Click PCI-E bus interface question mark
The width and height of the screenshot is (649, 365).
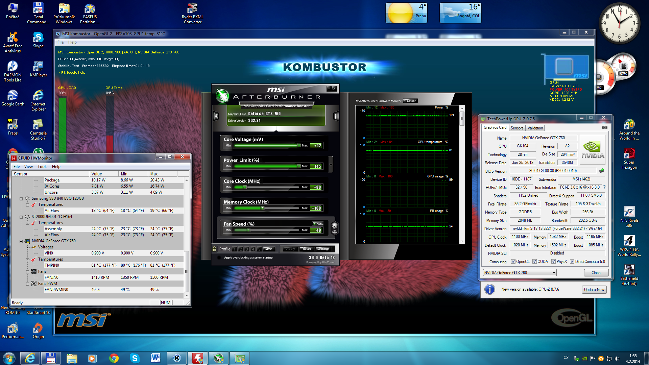click(x=604, y=187)
